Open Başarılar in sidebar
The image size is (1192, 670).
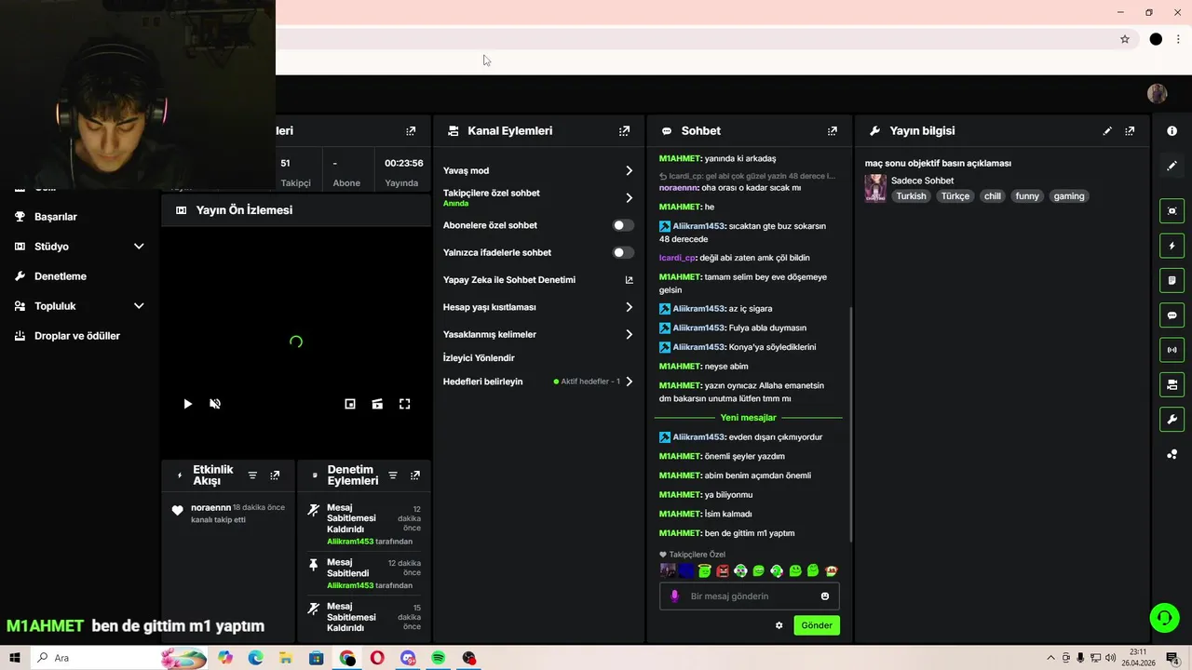pyautogui.click(x=56, y=217)
